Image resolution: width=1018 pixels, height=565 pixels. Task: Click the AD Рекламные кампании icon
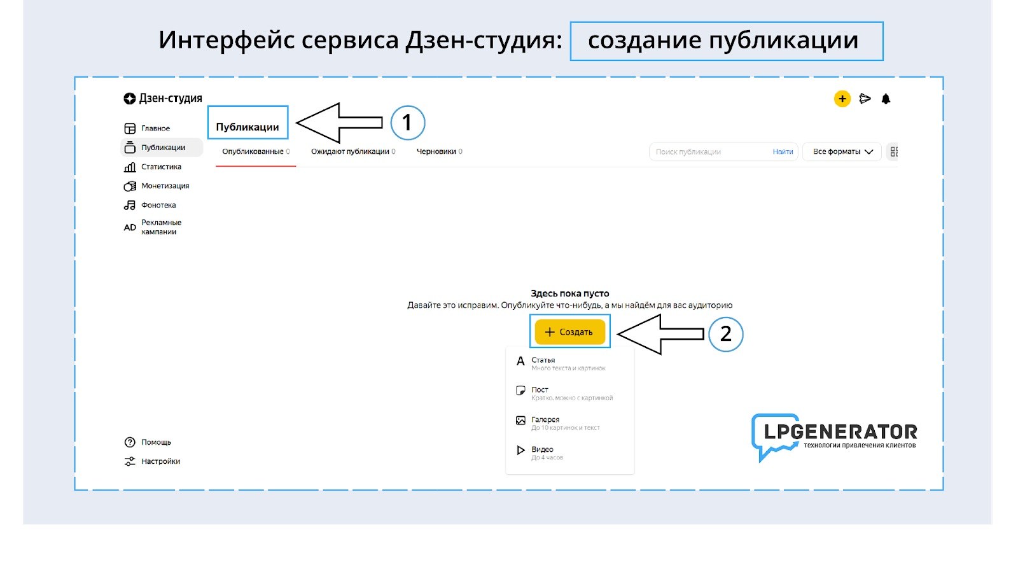click(x=130, y=227)
